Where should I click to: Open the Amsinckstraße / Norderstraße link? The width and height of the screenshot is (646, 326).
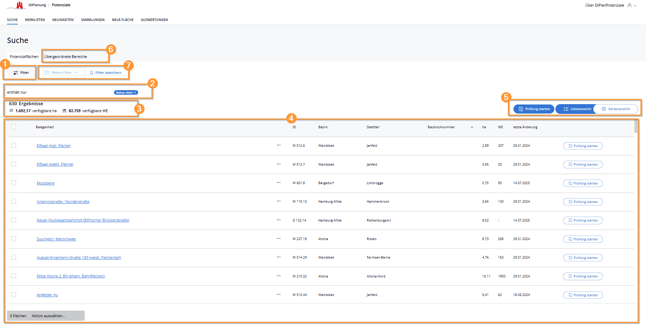pos(63,202)
